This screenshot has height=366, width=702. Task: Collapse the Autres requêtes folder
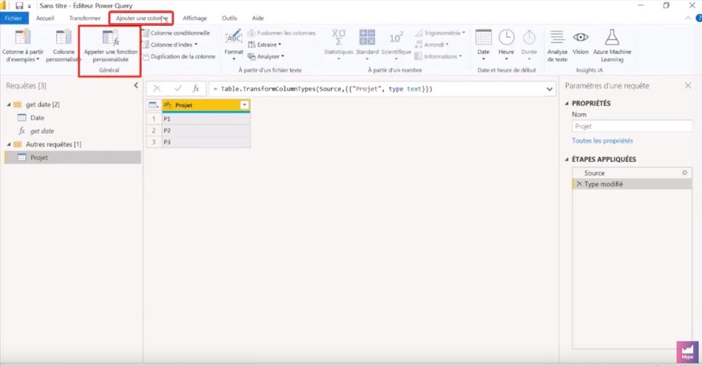pyautogui.click(x=8, y=144)
